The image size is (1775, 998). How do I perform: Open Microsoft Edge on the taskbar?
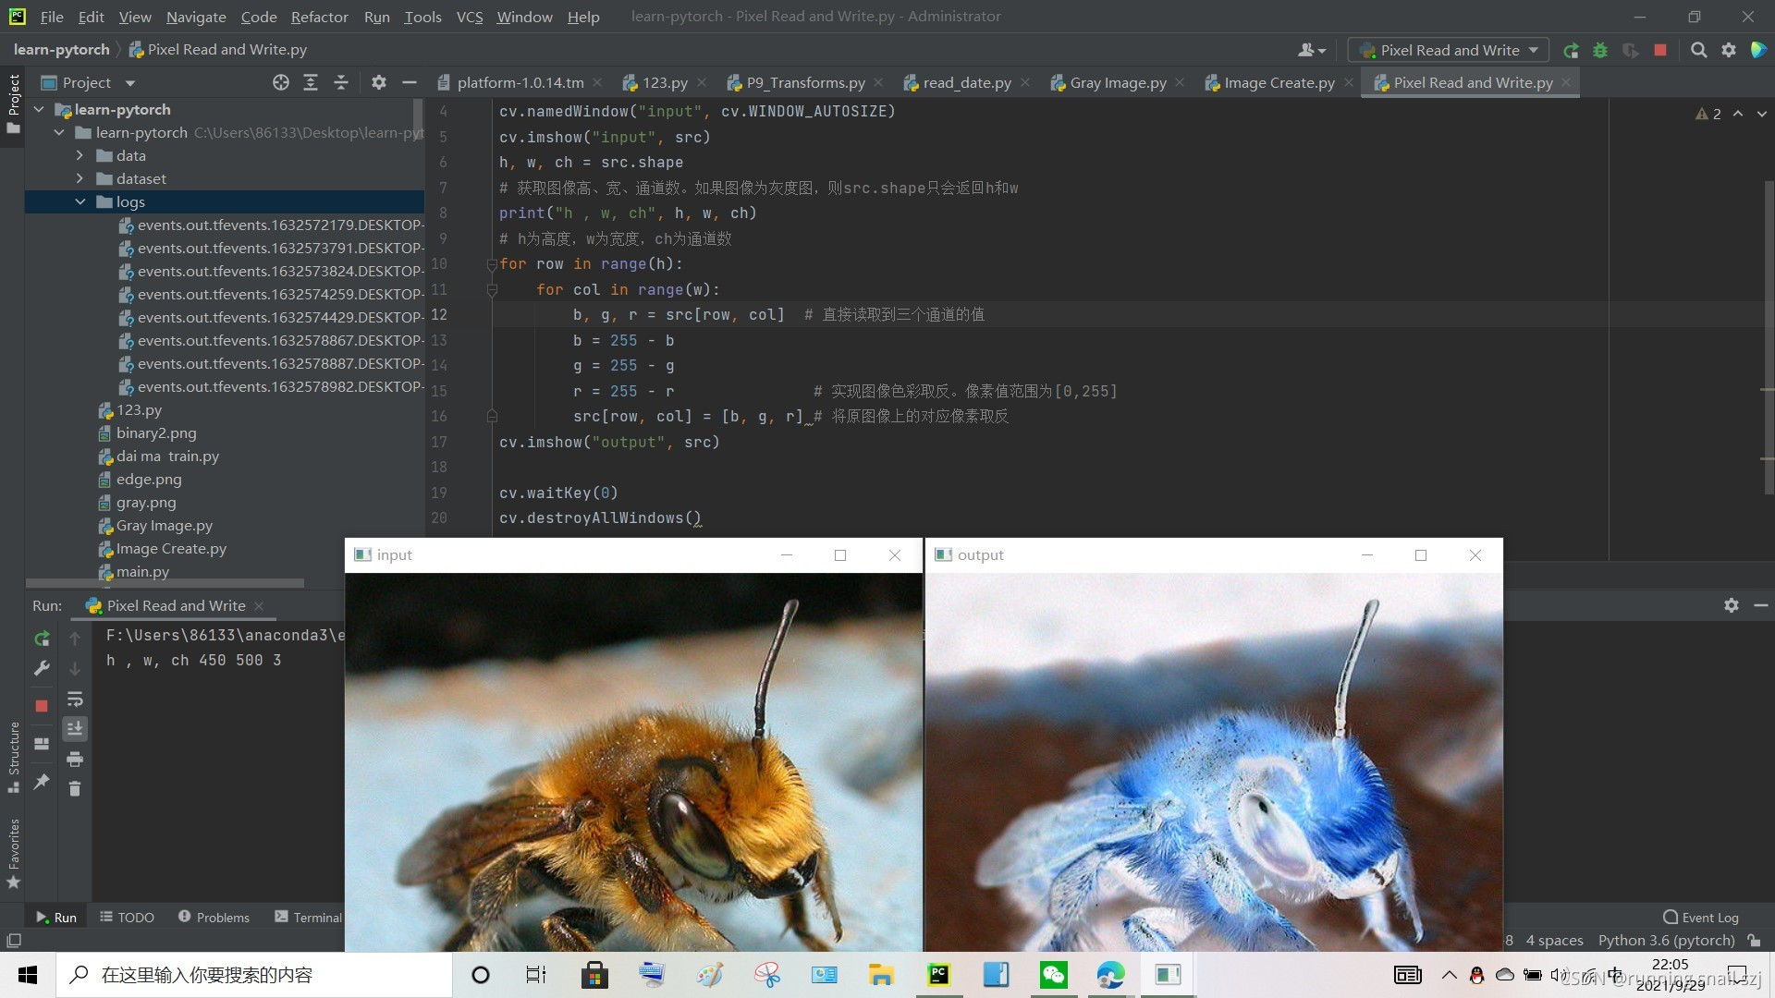(x=1110, y=975)
